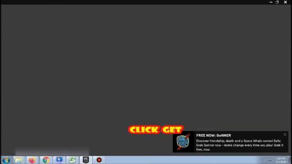Click the Show desktop strip on the taskbar
Viewport: 292px width, 164px height.
290,160
